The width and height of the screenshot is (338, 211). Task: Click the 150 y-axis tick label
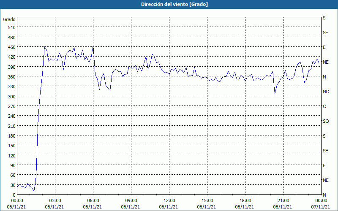coord(12,146)
